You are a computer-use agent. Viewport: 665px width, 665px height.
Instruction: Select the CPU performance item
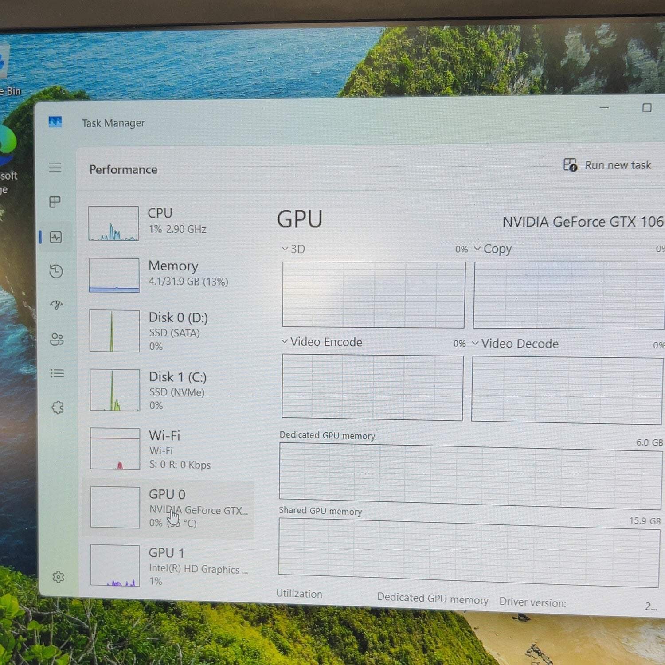point(168,223)
